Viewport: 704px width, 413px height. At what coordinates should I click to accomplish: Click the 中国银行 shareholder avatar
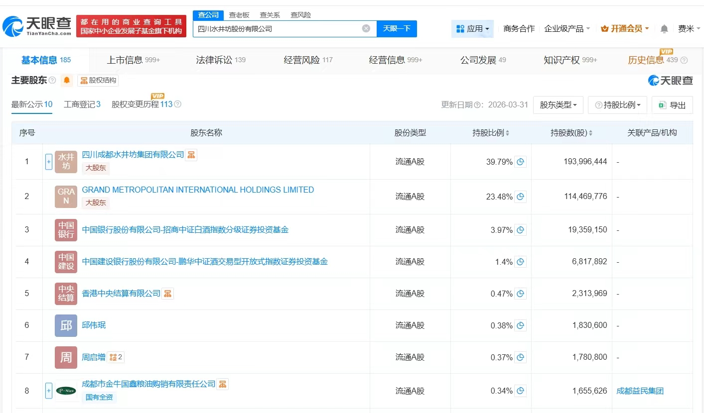[66, 230]
